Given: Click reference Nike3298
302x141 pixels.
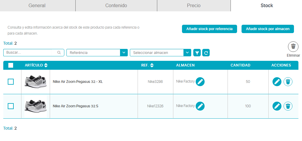Looking at the screenshot, I should 155,82.
